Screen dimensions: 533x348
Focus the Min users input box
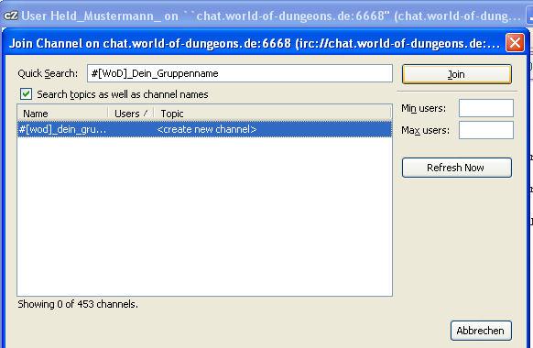pyautogui.click(x=485, y=108)
